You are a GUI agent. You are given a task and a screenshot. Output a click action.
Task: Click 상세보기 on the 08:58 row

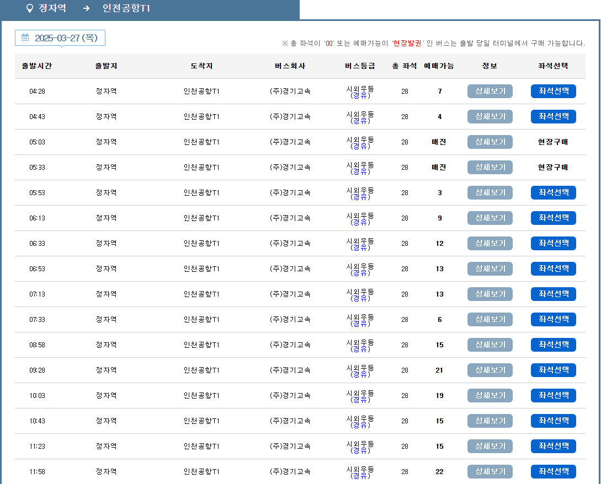490,345
